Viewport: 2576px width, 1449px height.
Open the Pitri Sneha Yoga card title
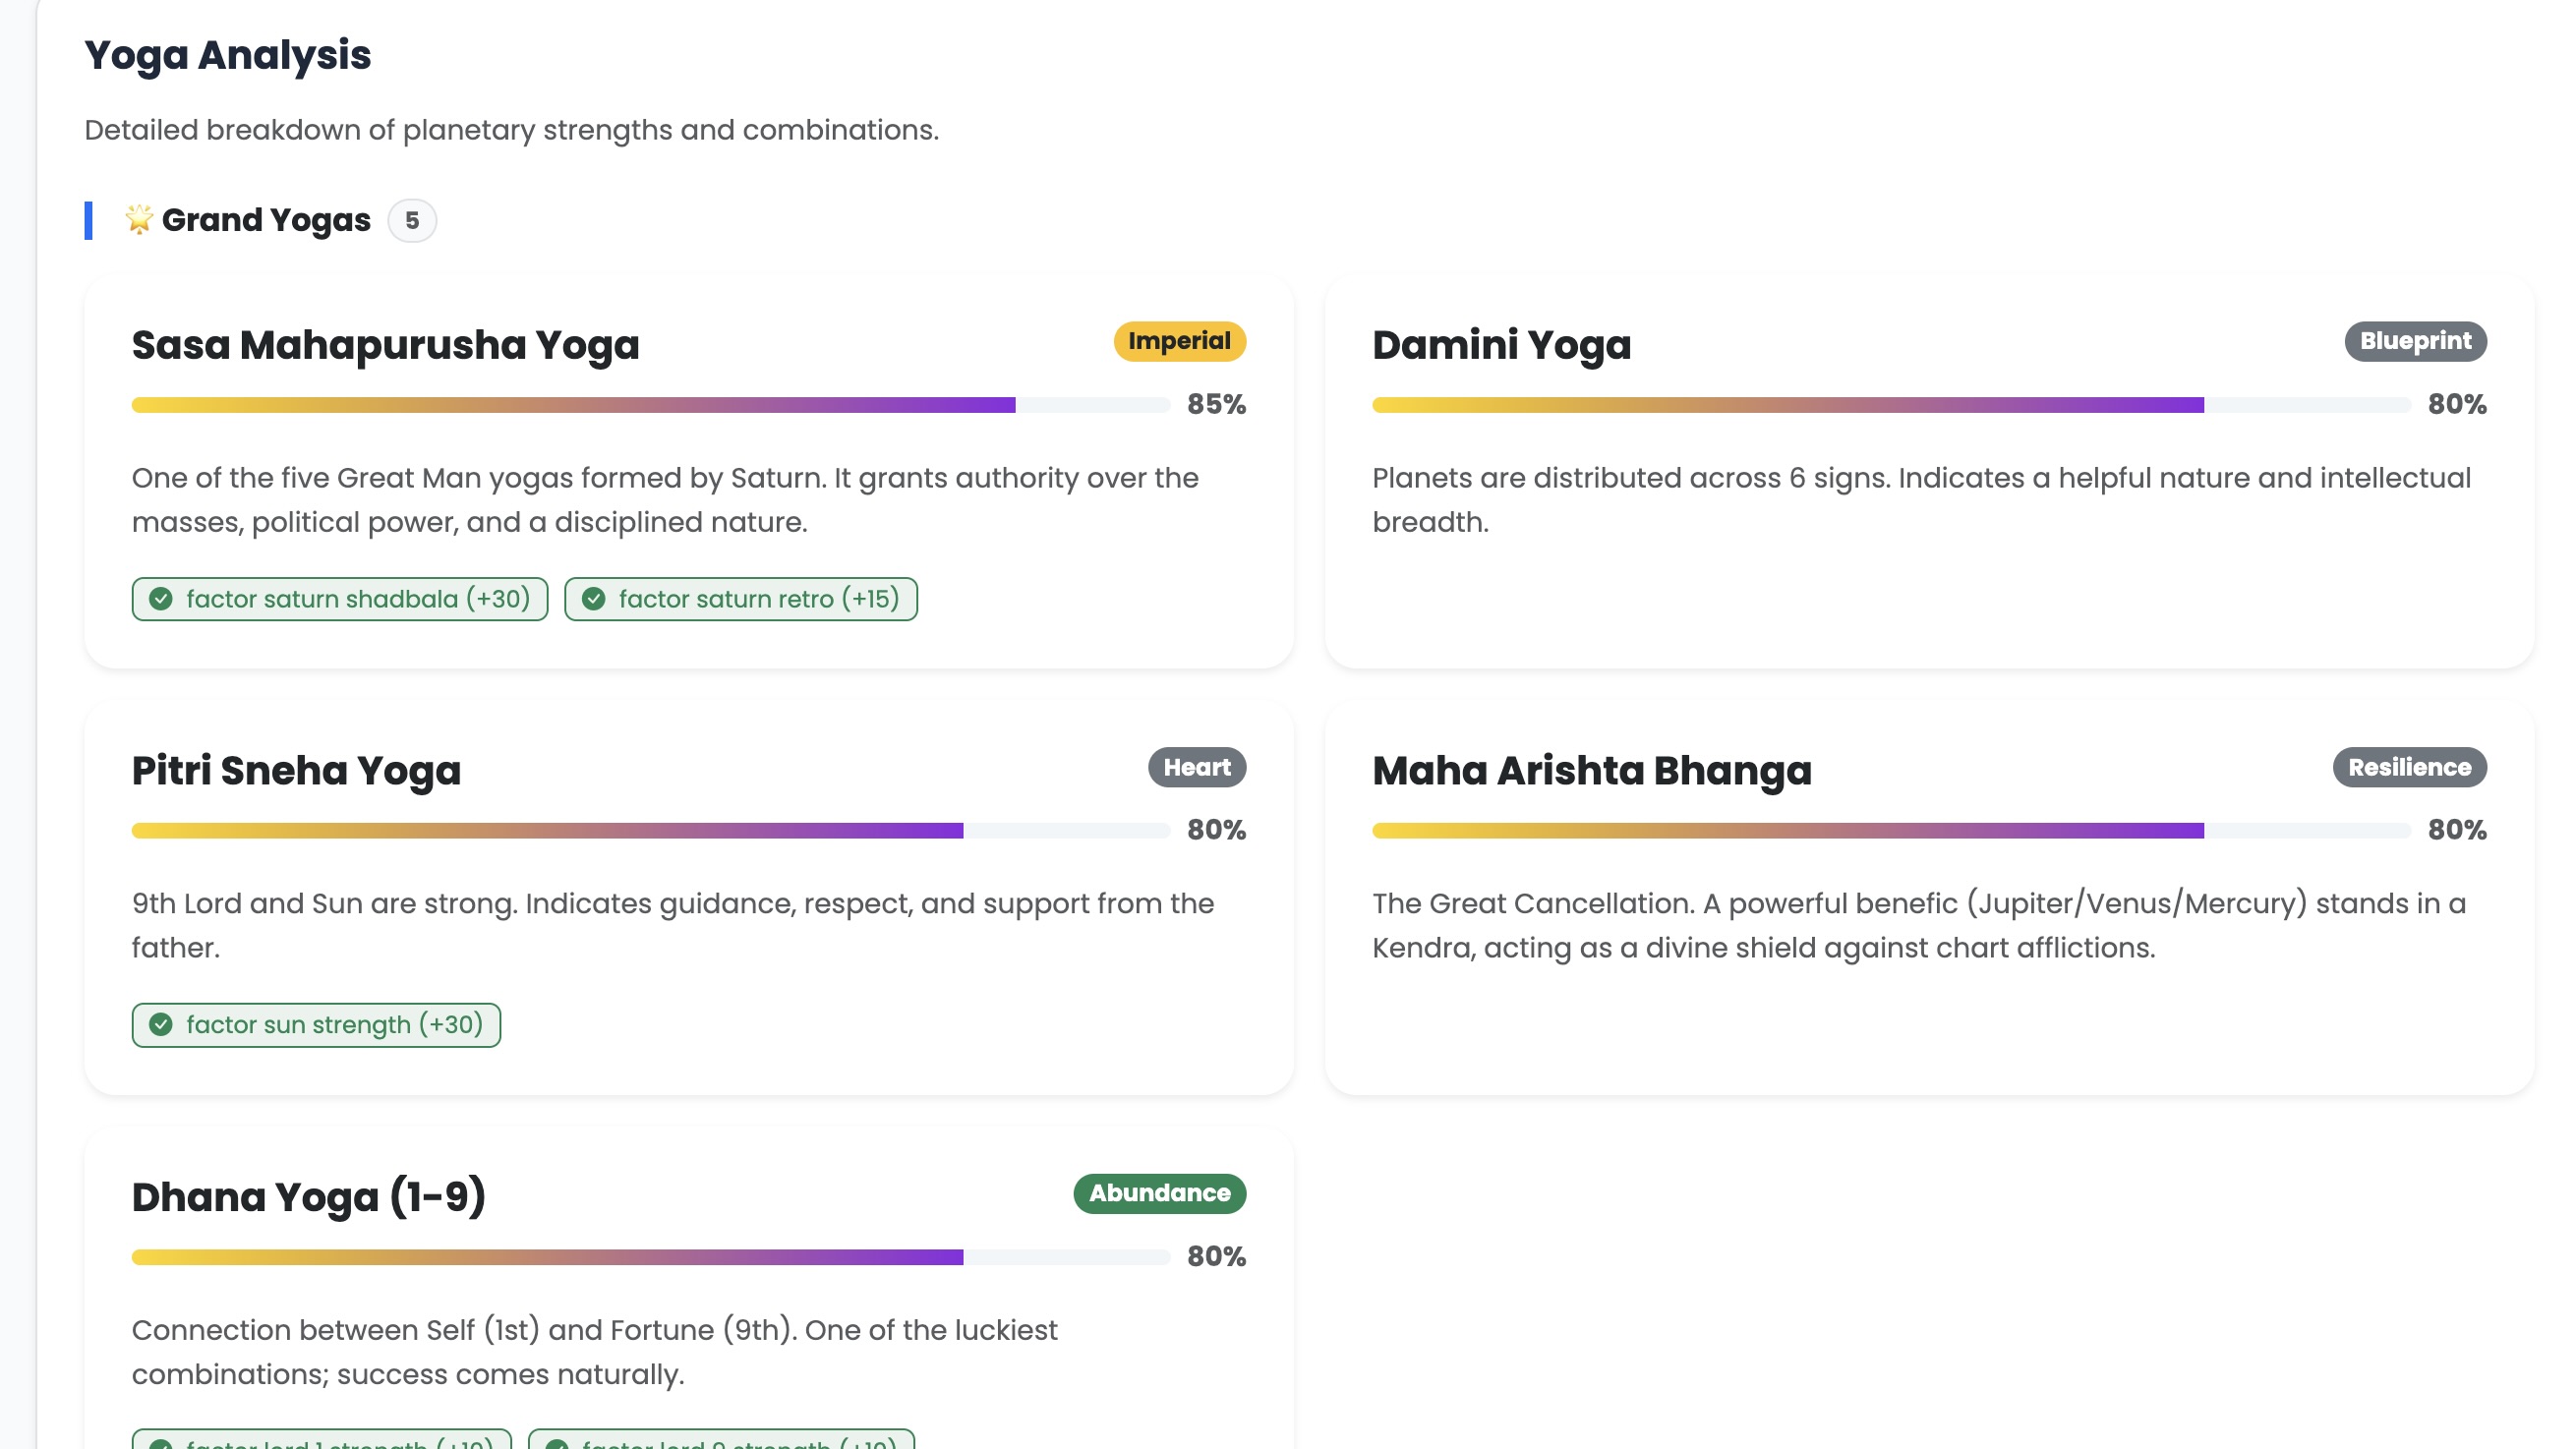click(x=296, y=770)
